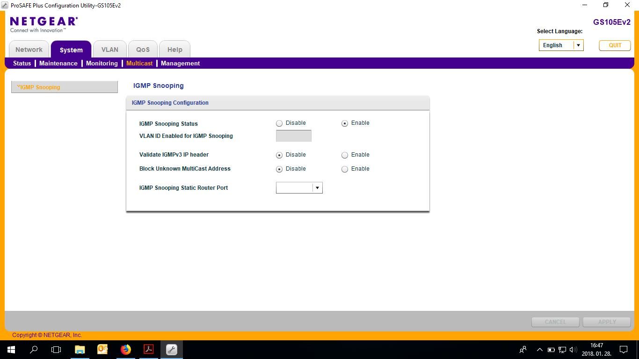Open Windows Start menu

click(x=11, y=349)
